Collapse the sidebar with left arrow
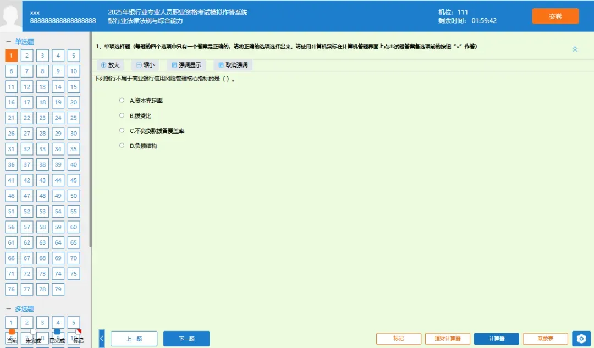The width and height of the screenshot is (594, 348). pyautogui.click(x=102, y=339)
